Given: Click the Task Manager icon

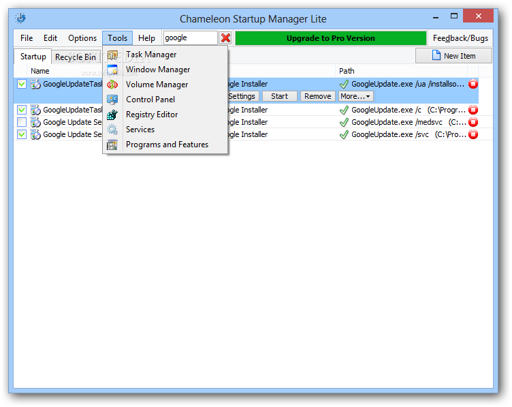Looking at the screenshot, I should point(112,55).
